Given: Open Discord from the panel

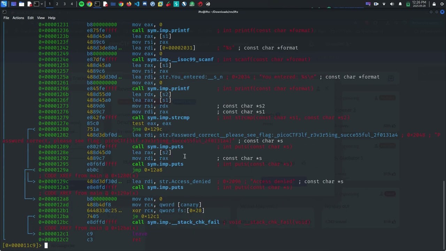Looking at the screenshot, I should click(145, 4).
